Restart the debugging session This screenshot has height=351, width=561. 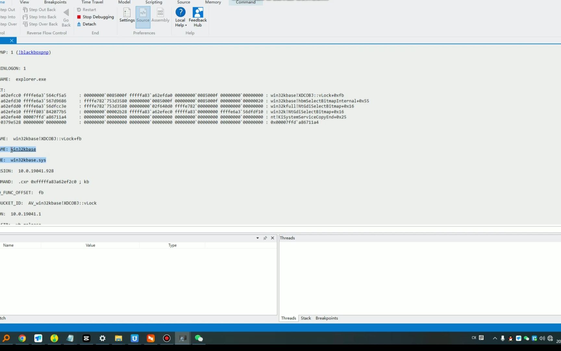coord(86,10)
